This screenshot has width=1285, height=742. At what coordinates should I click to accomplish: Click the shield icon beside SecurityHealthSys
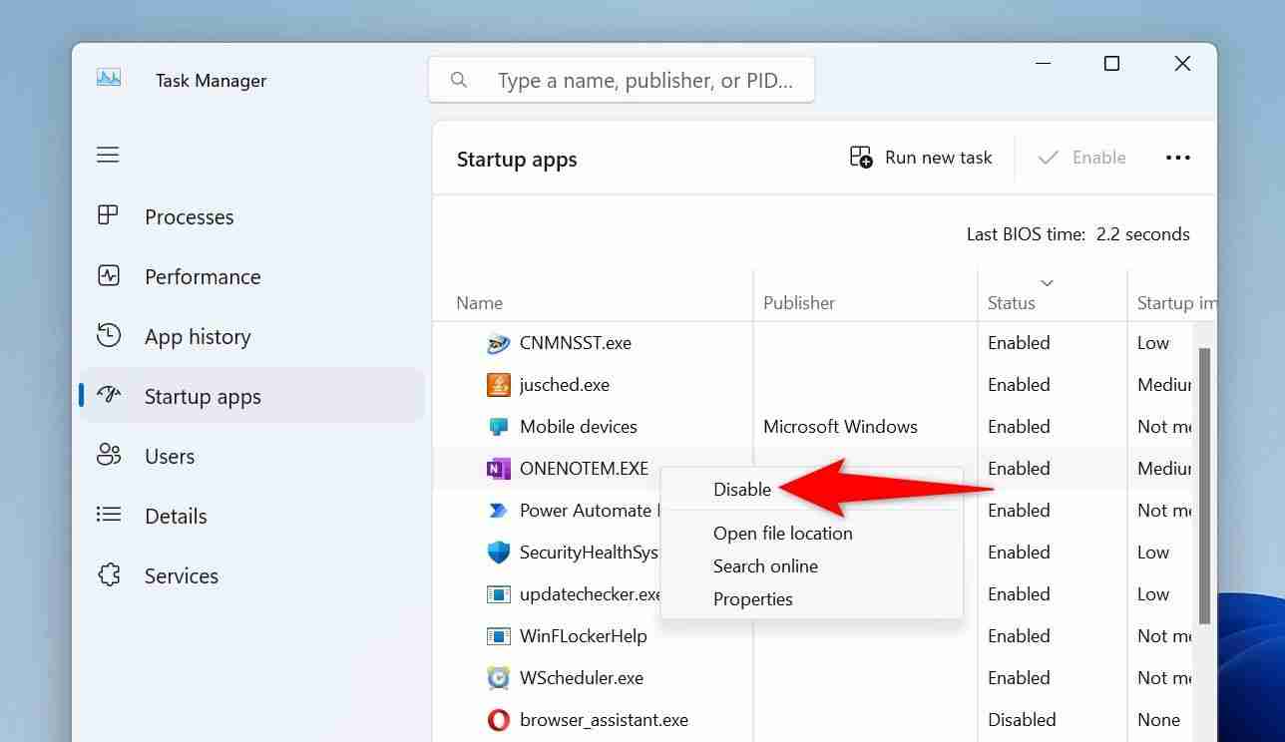pyautogui.click(x=498, y=552)
